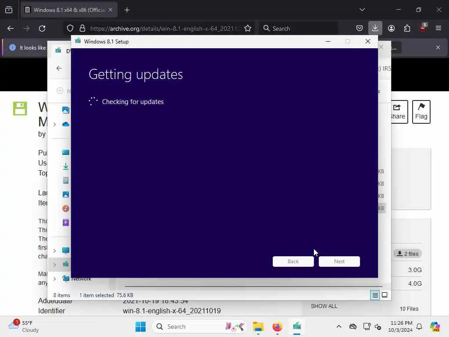Image resolution: width=449 pixels, height=337 pixels.
Task: Open the Save to Pocket icon
Action: pyautogui.click(x=360, y=29)
